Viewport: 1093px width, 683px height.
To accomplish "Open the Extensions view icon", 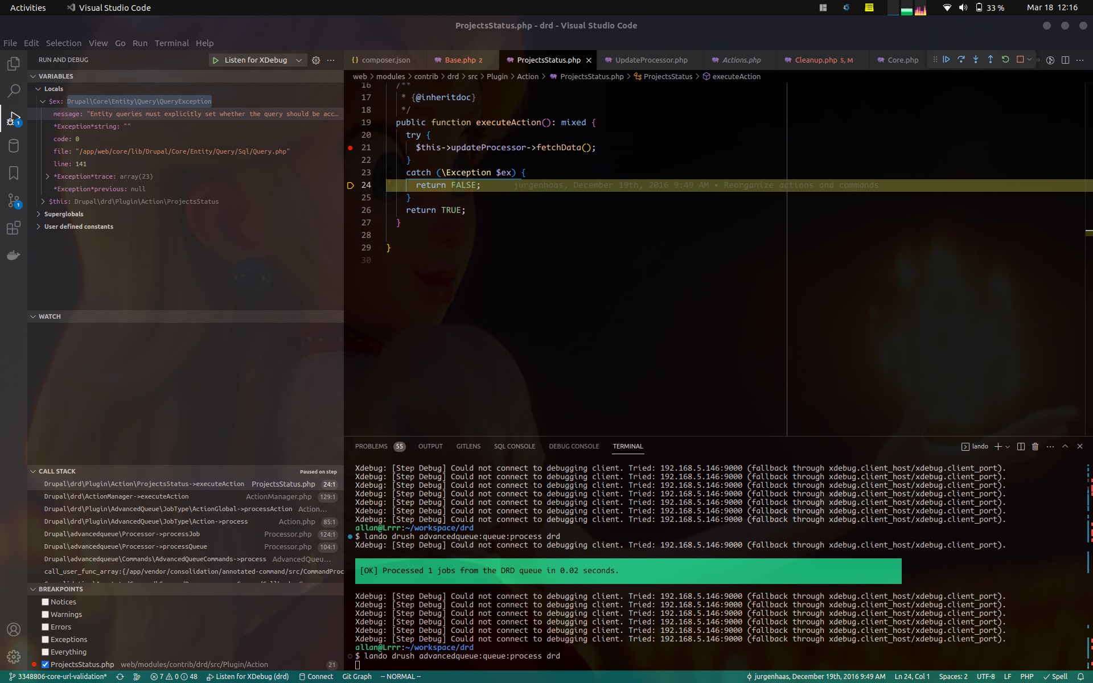I will [x=14, y=228].
